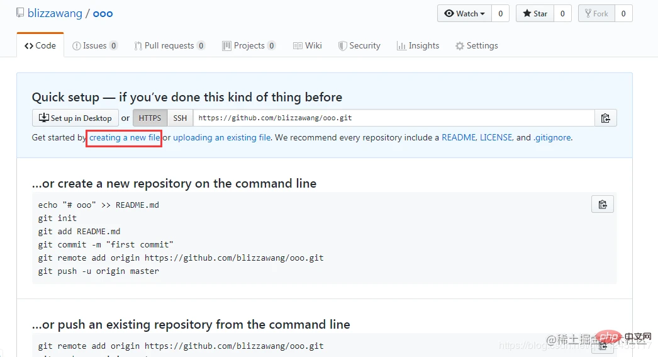
Task: Go to the Pull requests tab
Action: click(169, 46)
